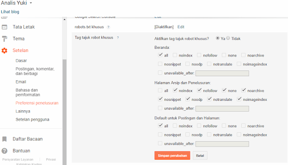Check Default Postingan noodp checkbox
Image resolution: width=288 pixels, height=165 pixels.
point(188,135)
